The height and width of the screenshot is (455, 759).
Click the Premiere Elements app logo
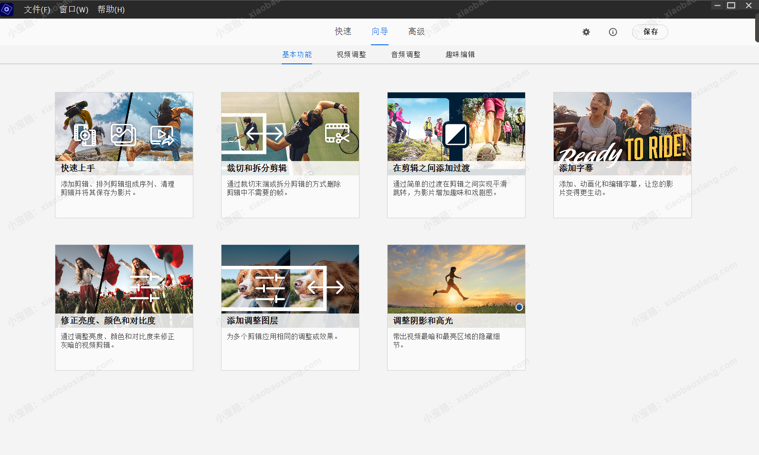point(7,9)
